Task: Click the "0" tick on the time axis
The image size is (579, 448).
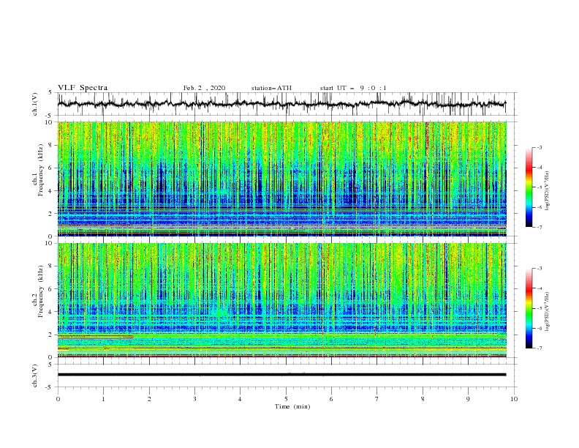Action: click(x=58, y=399)
